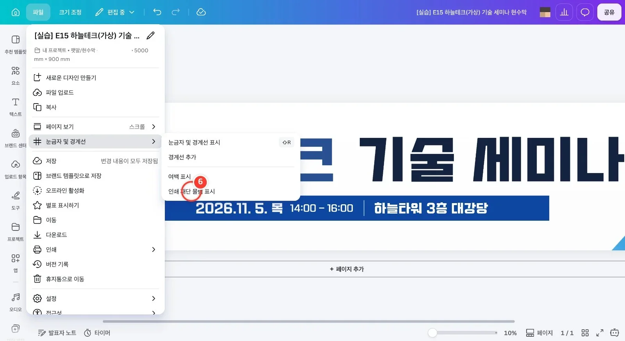
Task: Open grid view icon
Action: click(585, 333)
